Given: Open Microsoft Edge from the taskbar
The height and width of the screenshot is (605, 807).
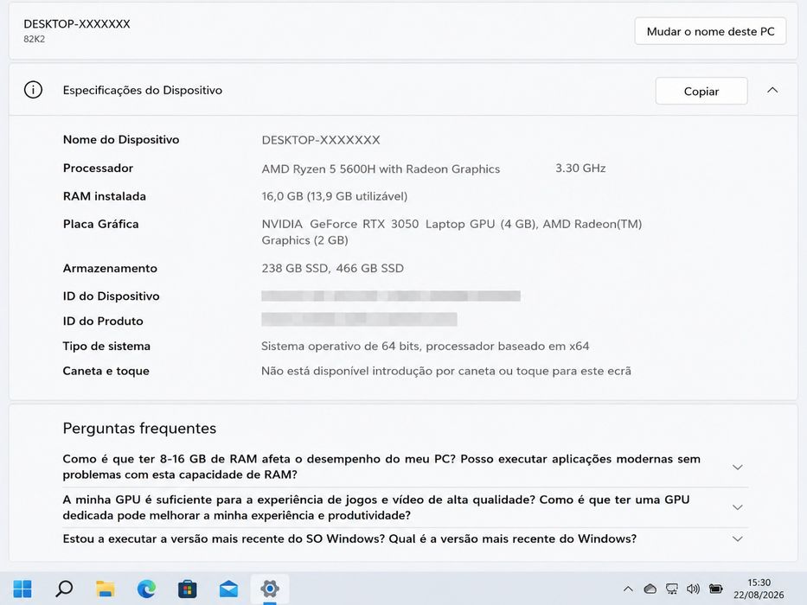Looking at the screenshot, I should [x=147, y=589].
